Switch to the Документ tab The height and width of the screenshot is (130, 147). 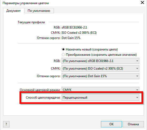coord(13,11)
